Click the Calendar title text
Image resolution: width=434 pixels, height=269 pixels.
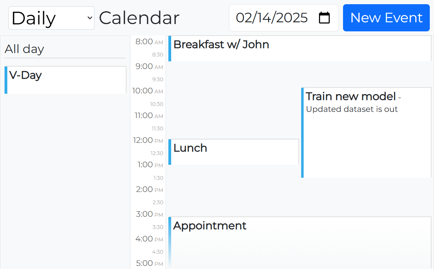pyautogui.click(x=139, y=18)
